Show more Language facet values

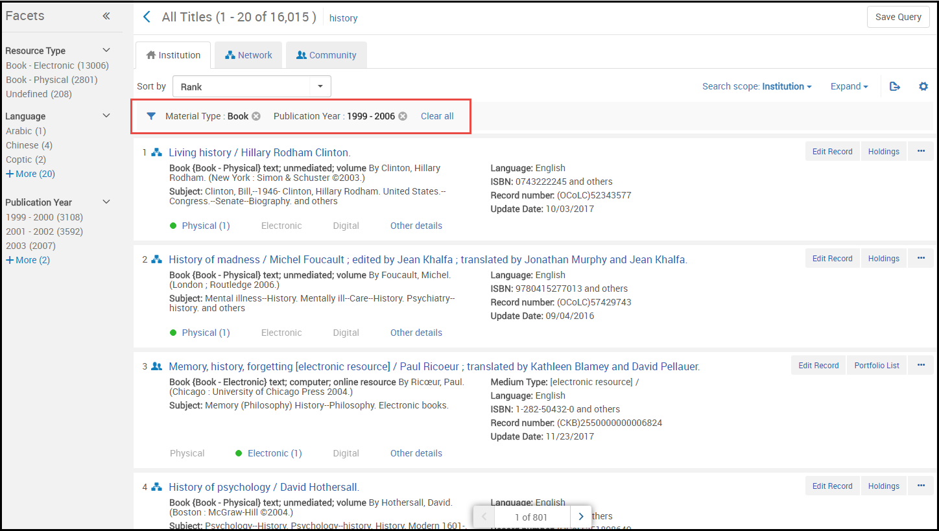(30, 174)
